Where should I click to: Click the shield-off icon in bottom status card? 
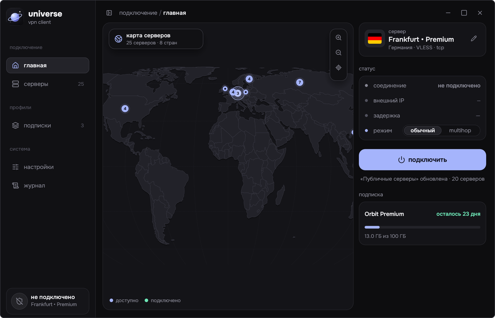point(19,301)
